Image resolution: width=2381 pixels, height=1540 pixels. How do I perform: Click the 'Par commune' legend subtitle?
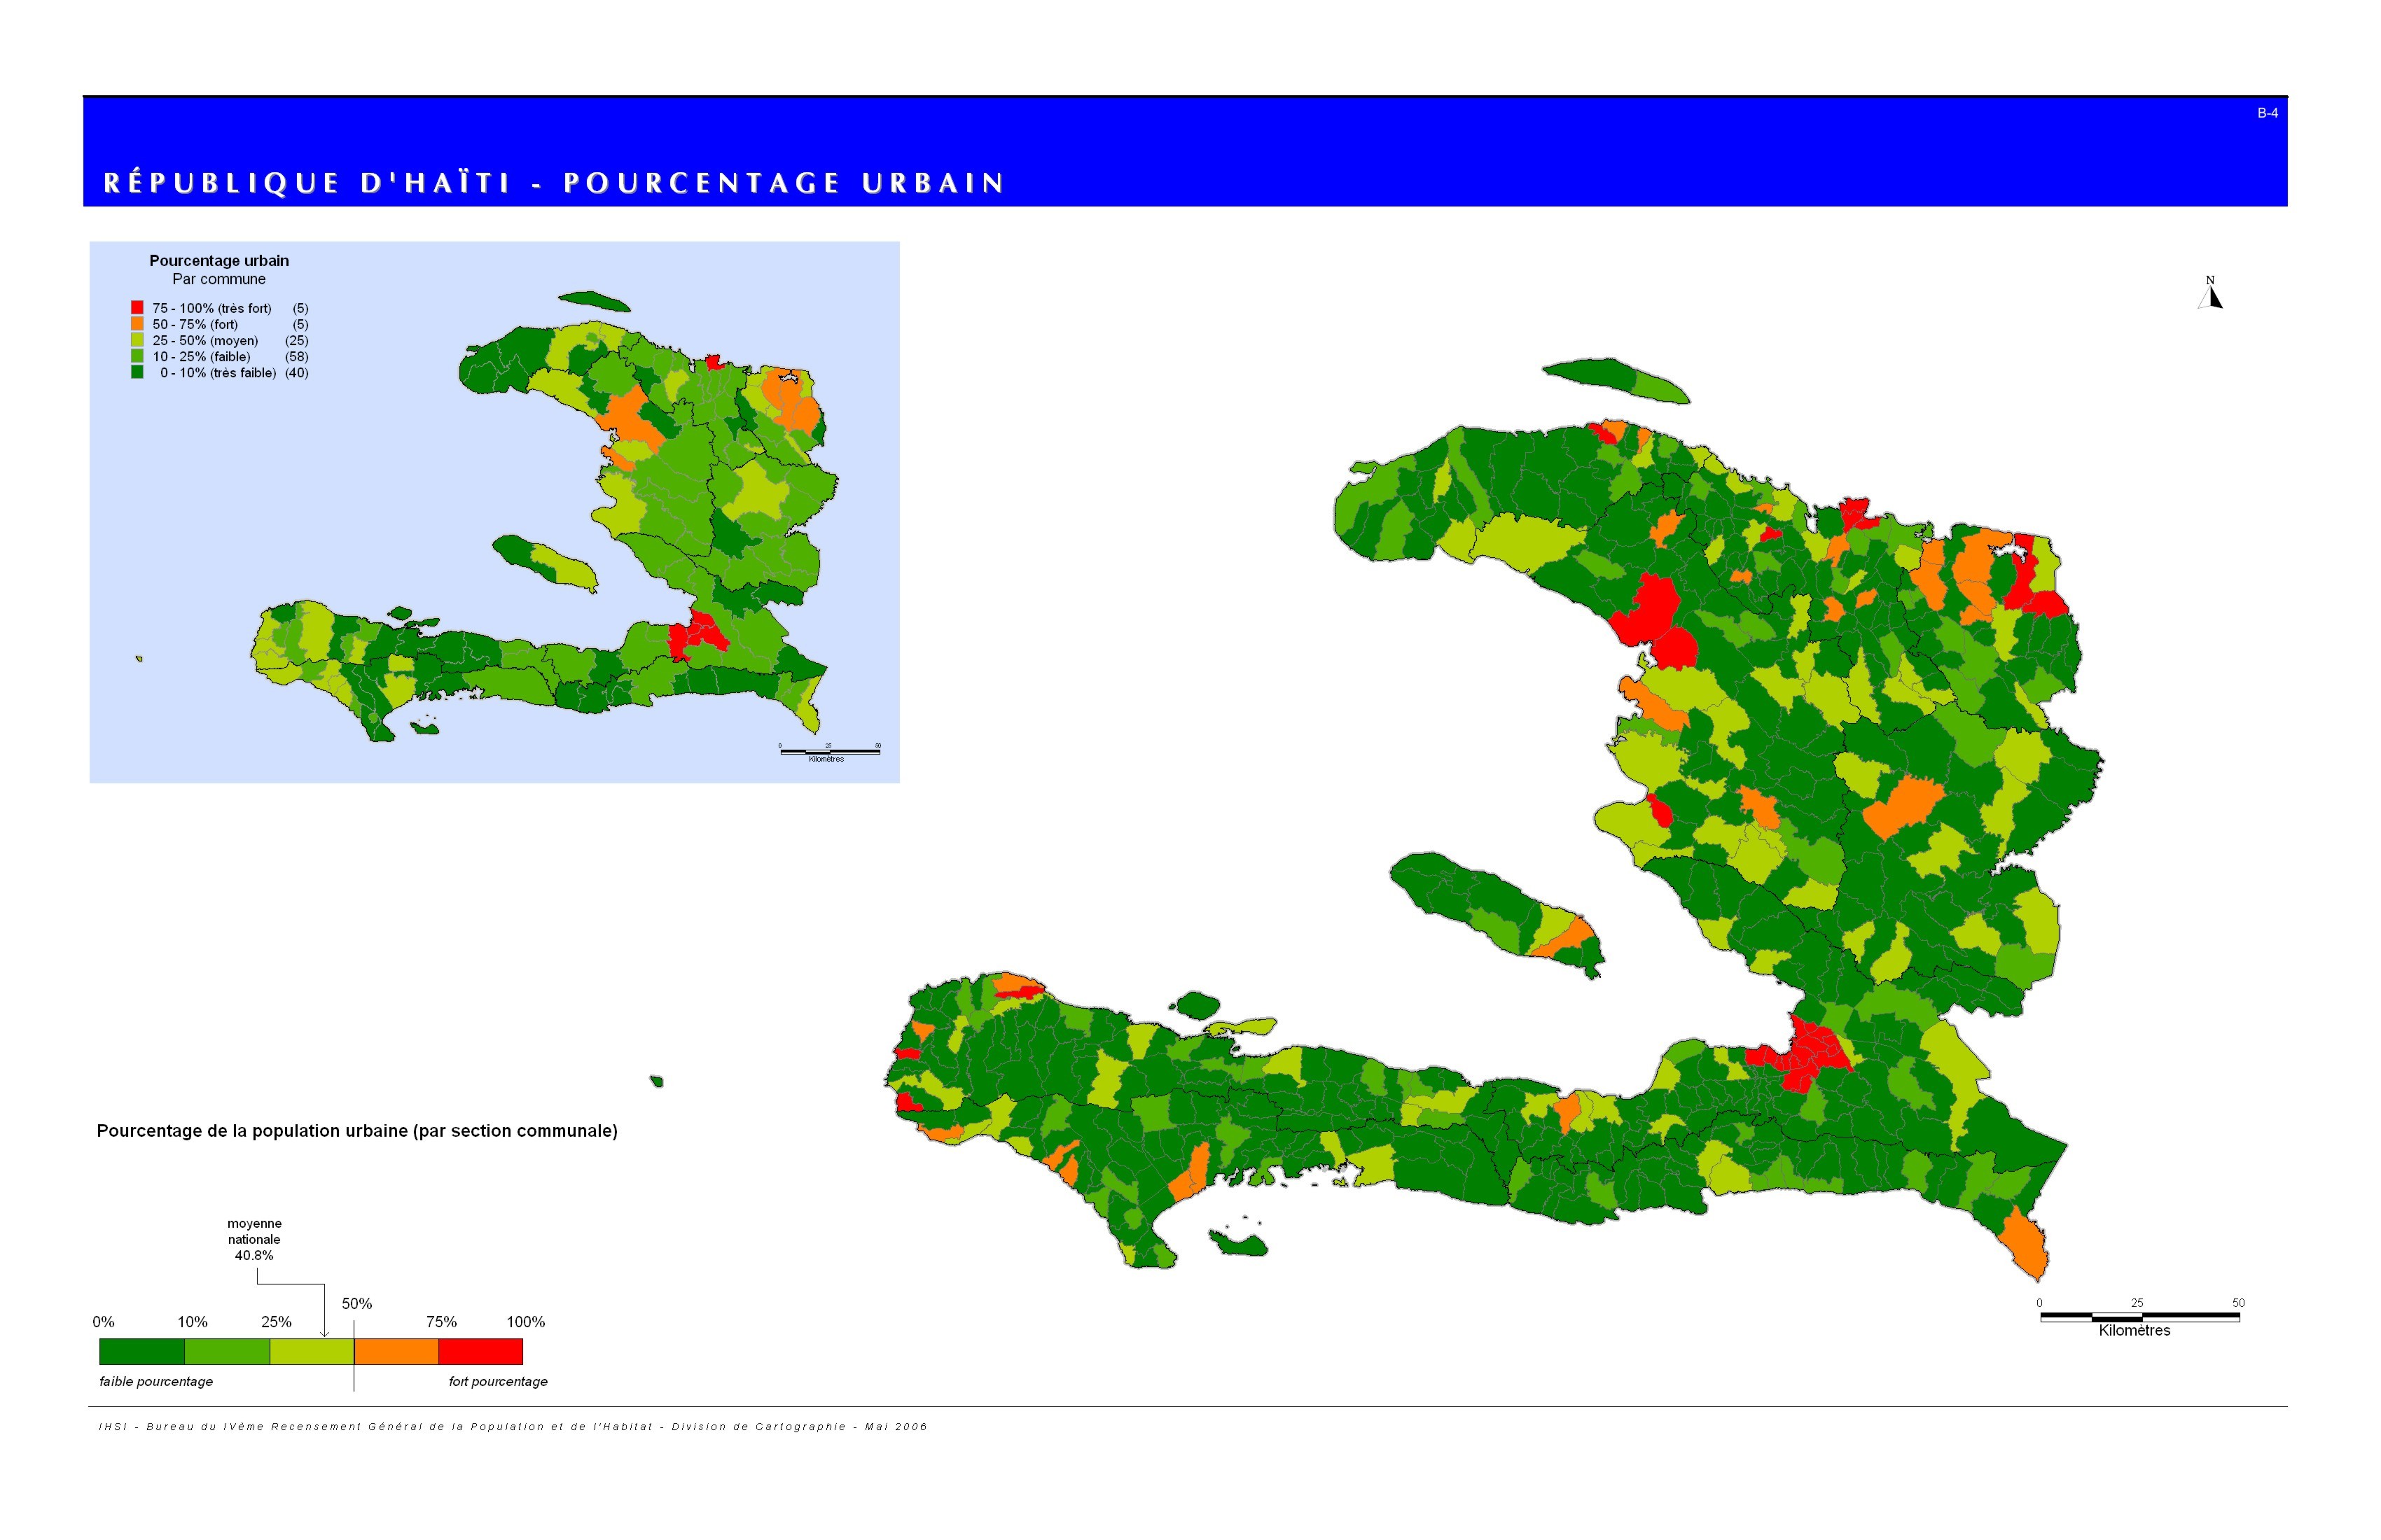[219, 279]
